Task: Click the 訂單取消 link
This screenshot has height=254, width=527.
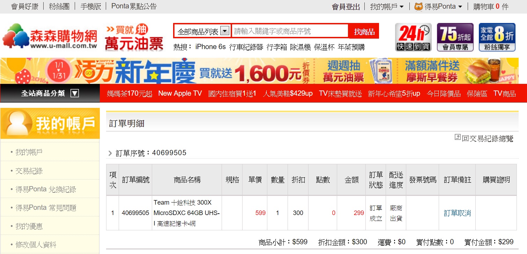Action: click(457, 213)
